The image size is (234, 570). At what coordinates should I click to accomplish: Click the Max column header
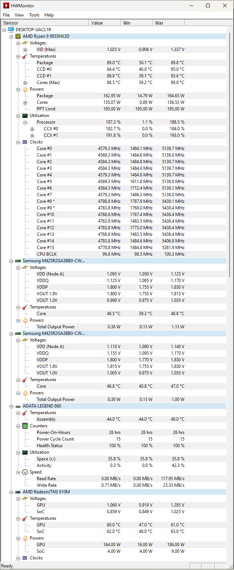point(169,23)
